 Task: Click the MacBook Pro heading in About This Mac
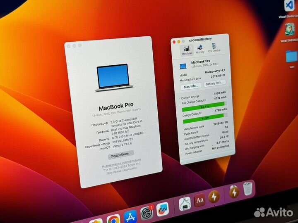[116, 107]
